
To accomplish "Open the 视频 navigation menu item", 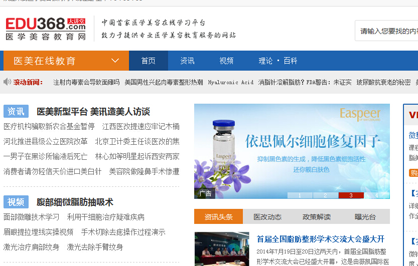I will (x=226, y=61).
